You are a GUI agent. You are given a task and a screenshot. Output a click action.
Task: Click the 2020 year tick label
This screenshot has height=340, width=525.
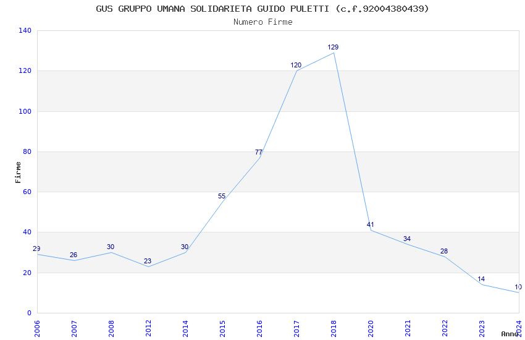371,328
